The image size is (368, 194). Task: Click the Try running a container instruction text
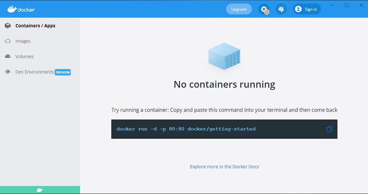tap(224, 110)
